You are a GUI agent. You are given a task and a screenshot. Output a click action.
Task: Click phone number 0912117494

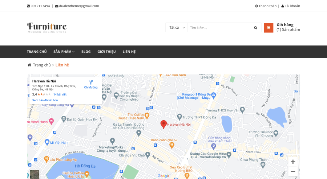pyautogui.click(x=40, y=6)
